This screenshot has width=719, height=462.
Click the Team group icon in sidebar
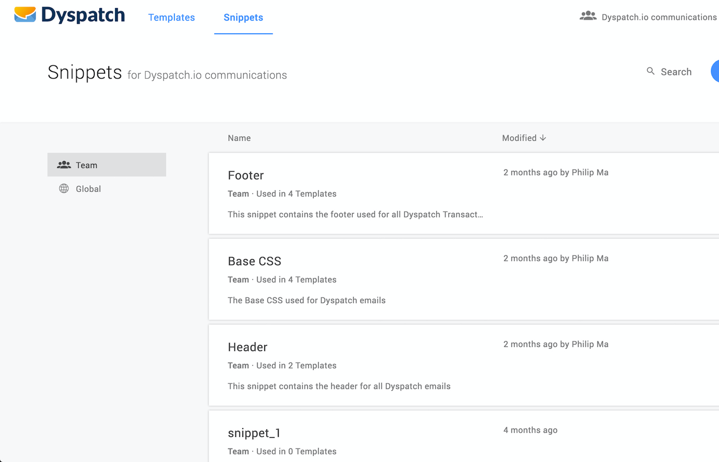[64, 165]
